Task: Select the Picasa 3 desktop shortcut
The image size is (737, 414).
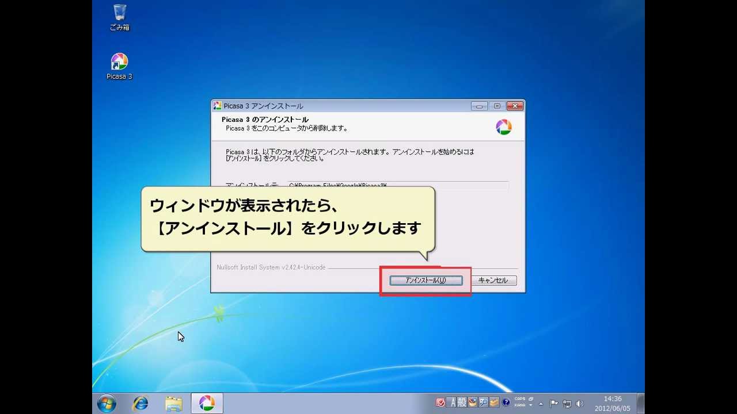Action: click(x=119, y=66)
